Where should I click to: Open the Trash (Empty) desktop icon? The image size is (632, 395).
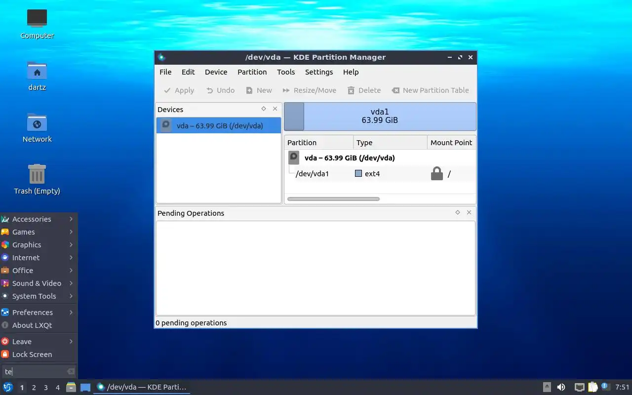pos(37,179)
